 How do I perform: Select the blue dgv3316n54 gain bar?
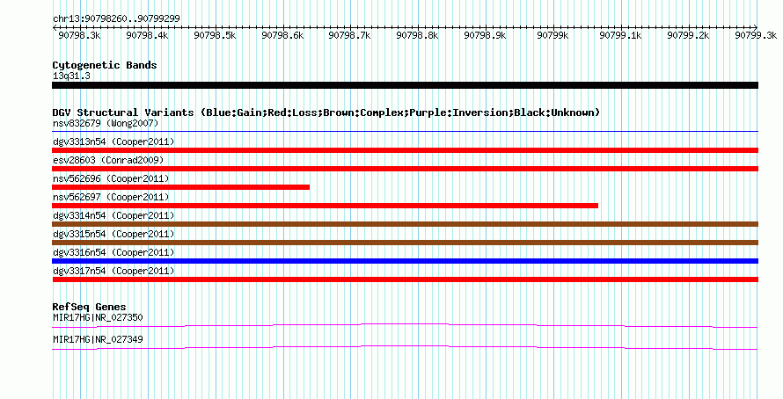point(405,261)
